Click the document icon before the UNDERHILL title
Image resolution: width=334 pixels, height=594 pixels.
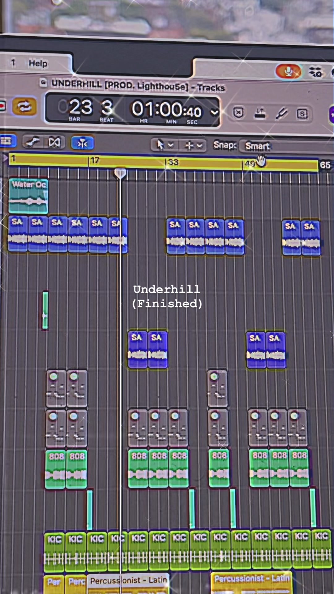44,83
